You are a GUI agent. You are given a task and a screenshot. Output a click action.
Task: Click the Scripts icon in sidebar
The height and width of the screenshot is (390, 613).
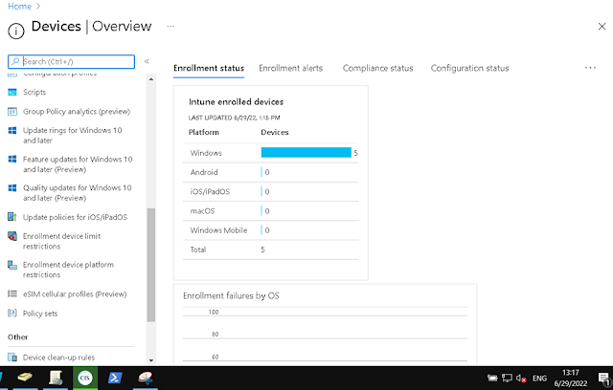pyautogui.click(x=12, y=92)
